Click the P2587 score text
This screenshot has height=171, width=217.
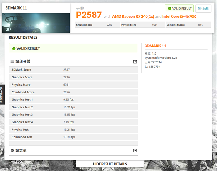click(89, 15)
